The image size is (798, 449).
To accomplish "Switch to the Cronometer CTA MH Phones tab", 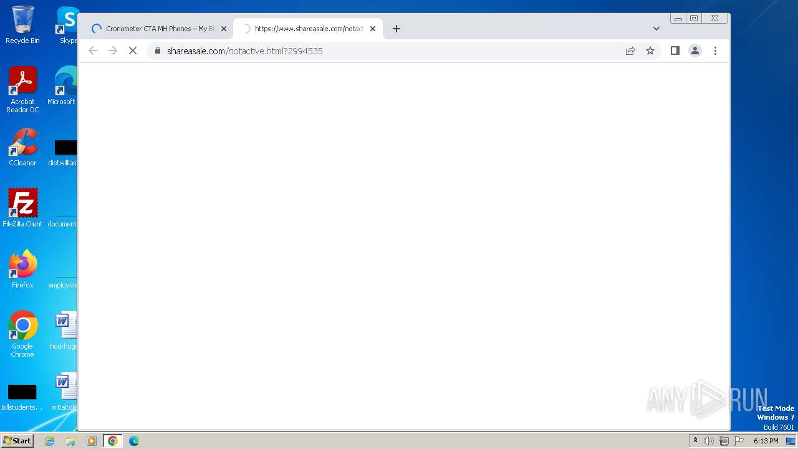I will pyautogui.click(x=158, y=29).
